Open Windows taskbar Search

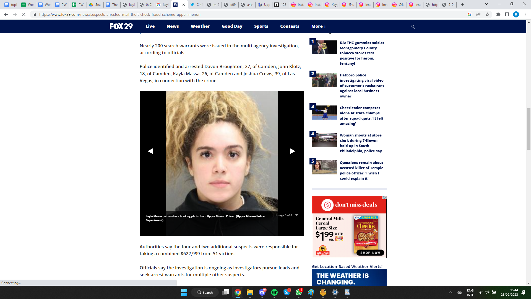pos(205,292)
